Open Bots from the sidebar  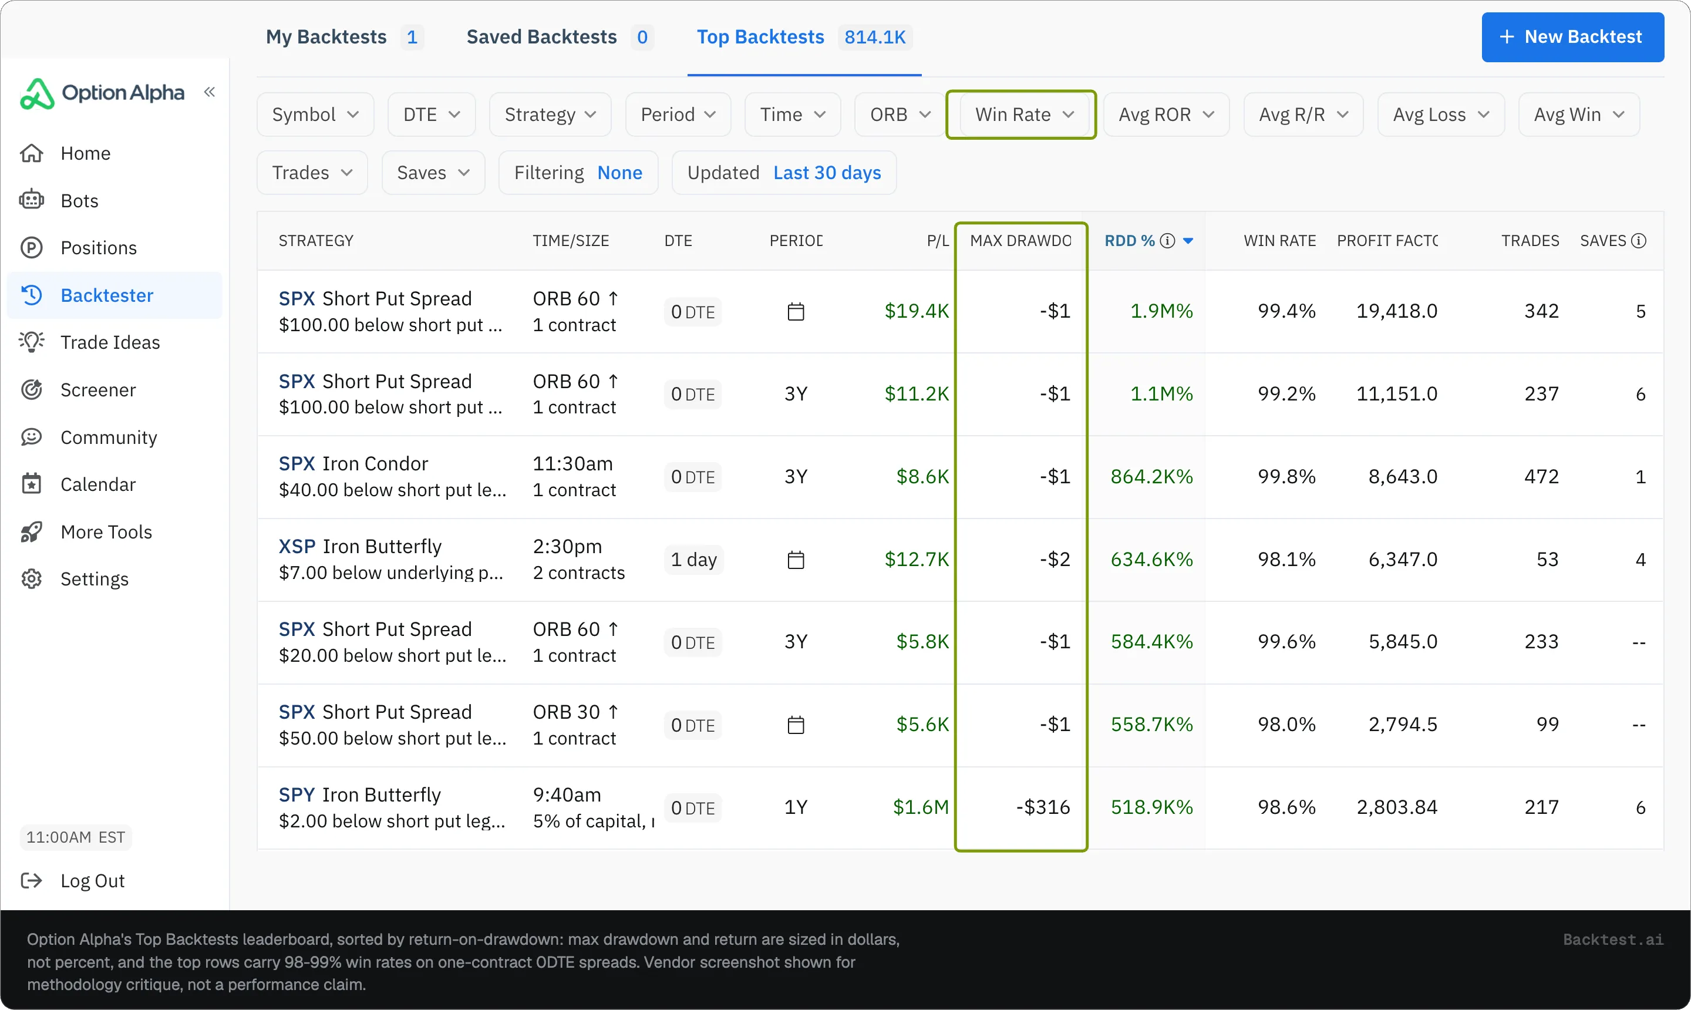tap(114, 200)
